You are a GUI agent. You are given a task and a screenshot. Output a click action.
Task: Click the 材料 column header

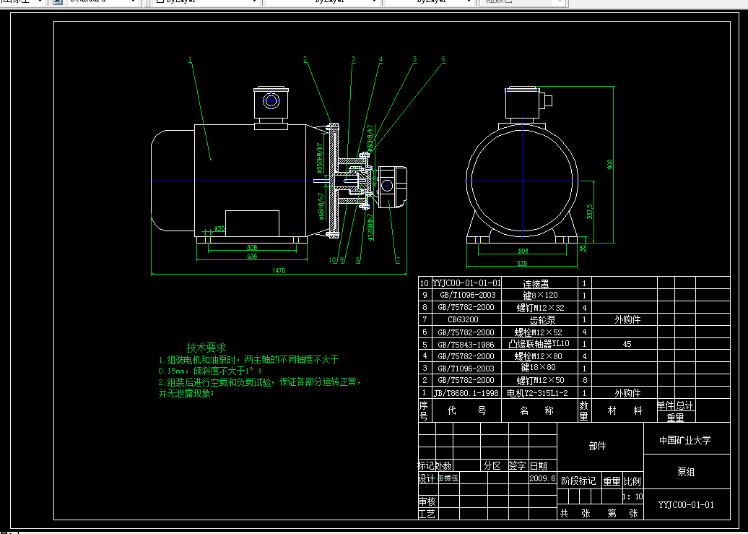pos(625,410)
